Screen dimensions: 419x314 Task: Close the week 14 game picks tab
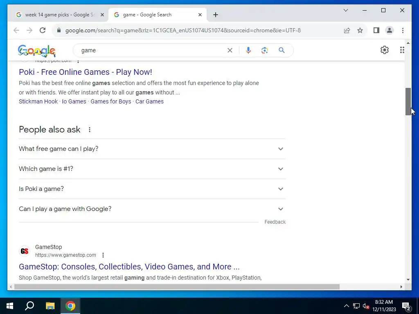pyautogui.click(x=102, y=15)
